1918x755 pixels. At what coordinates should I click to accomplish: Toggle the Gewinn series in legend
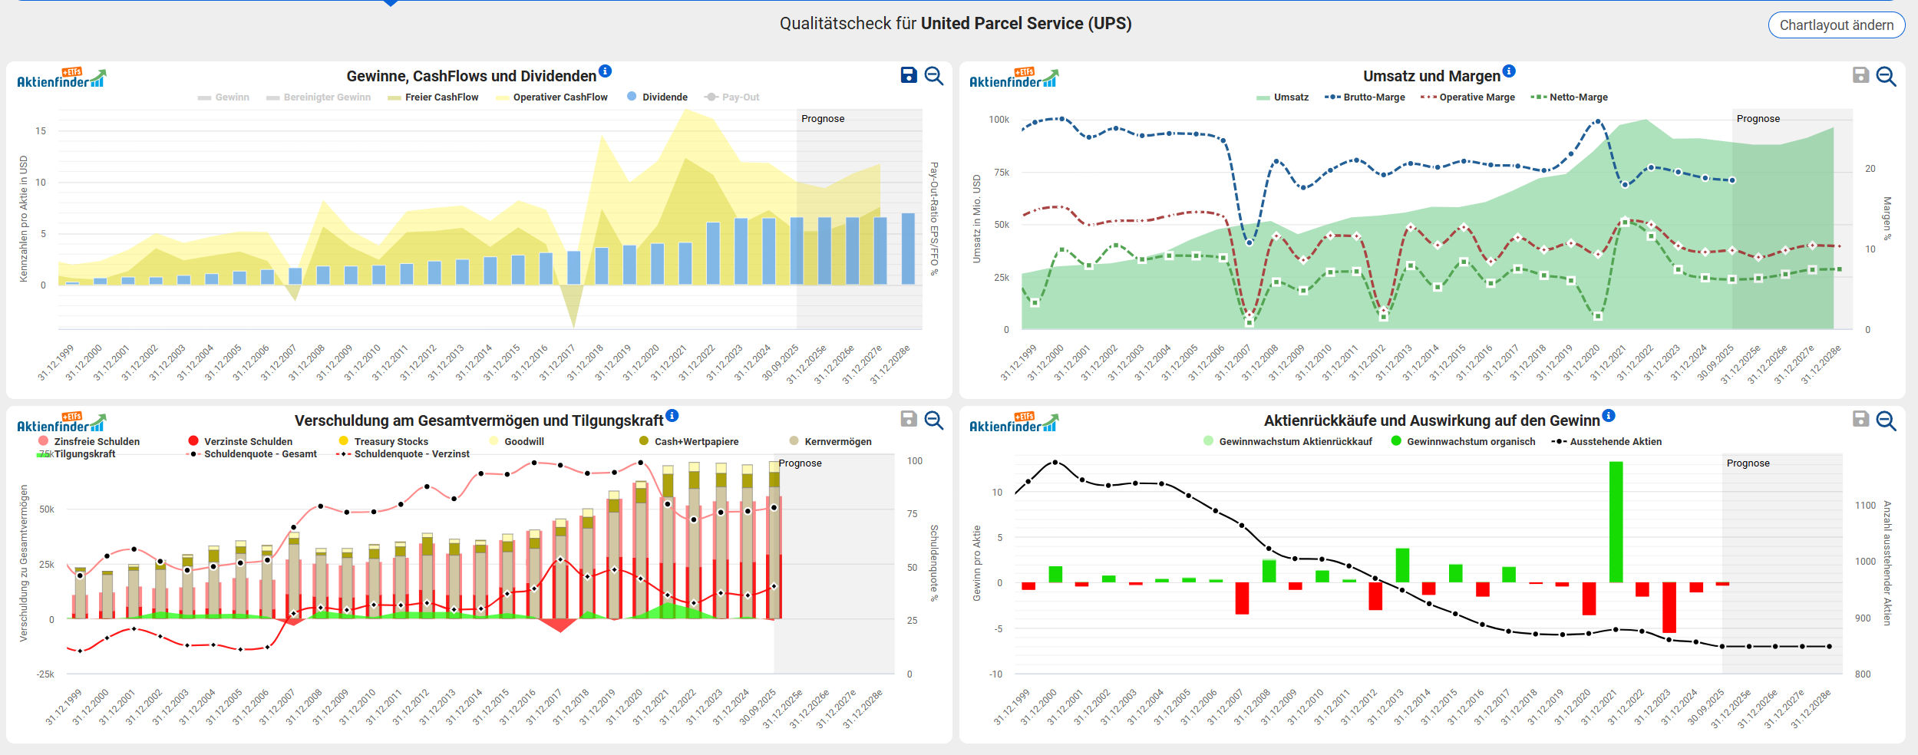coord(223,97)
